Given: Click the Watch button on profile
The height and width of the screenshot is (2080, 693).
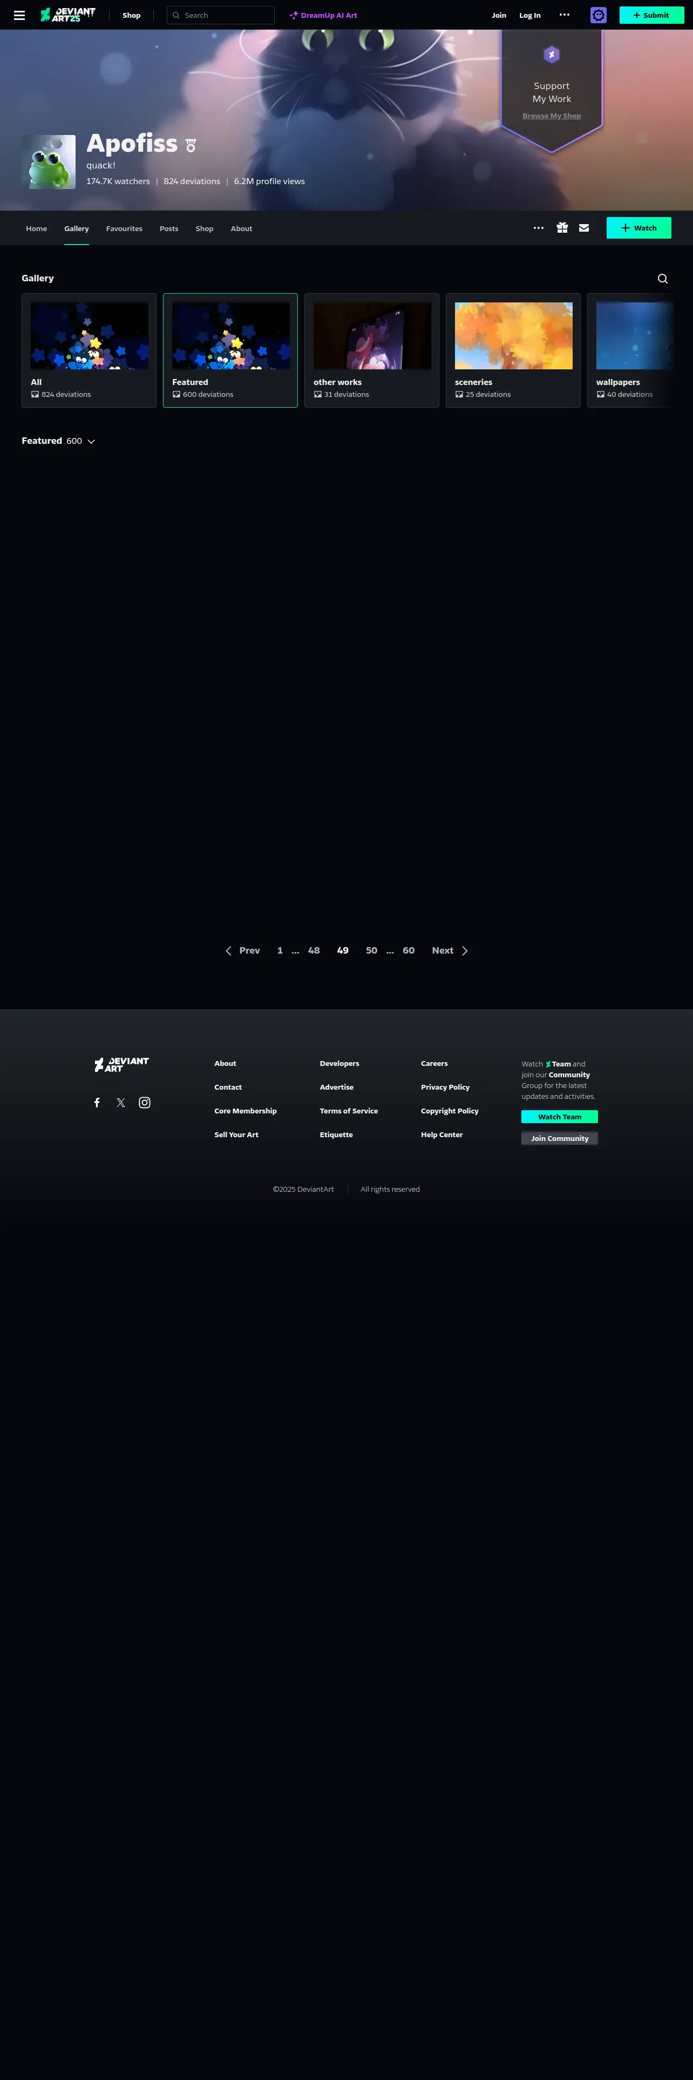Looking at the screenshot, I should (x=639, y=228).
